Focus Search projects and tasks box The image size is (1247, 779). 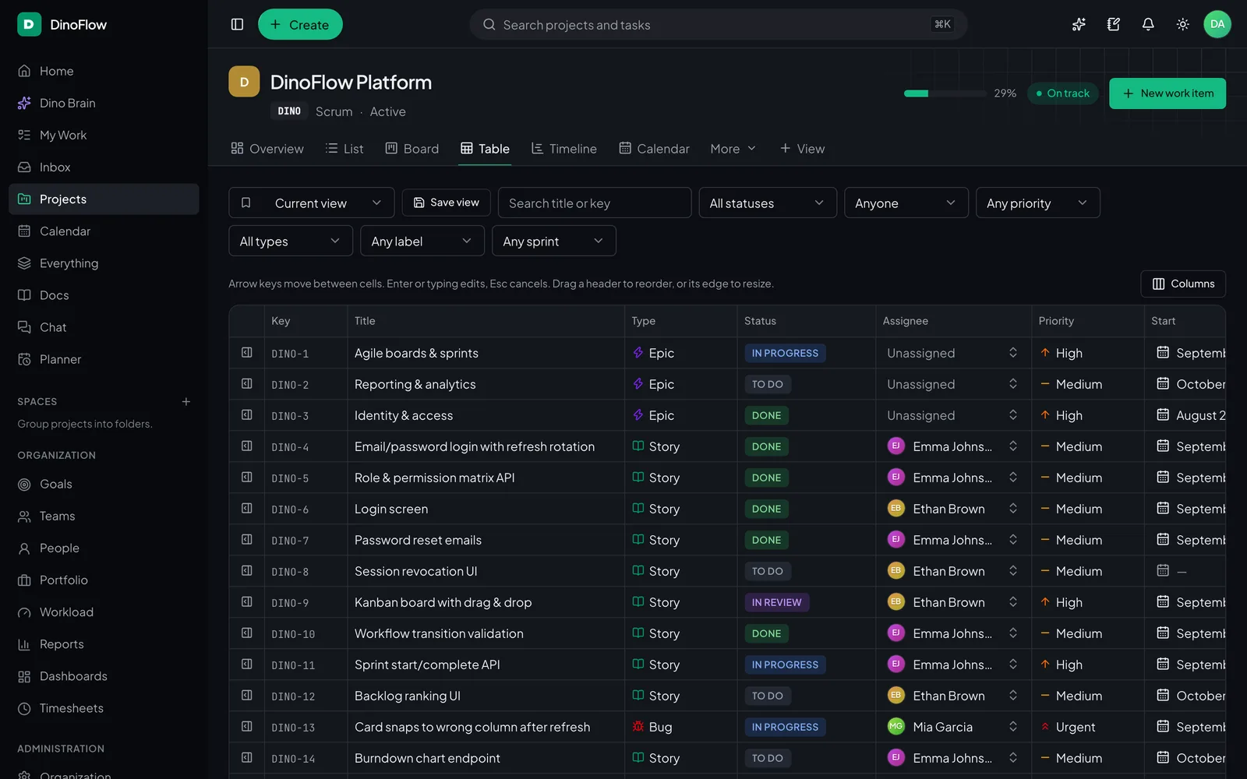[719, 25]
